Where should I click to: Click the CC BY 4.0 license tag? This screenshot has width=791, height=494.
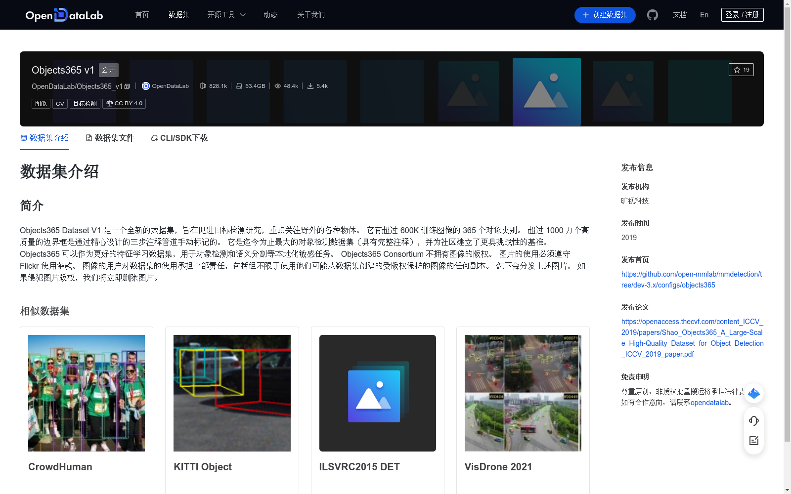(124, 104)
